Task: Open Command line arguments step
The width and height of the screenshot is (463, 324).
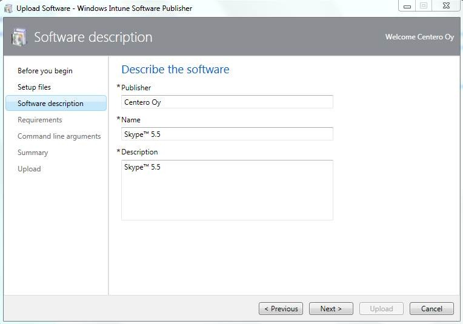Action: coord(59,136)
